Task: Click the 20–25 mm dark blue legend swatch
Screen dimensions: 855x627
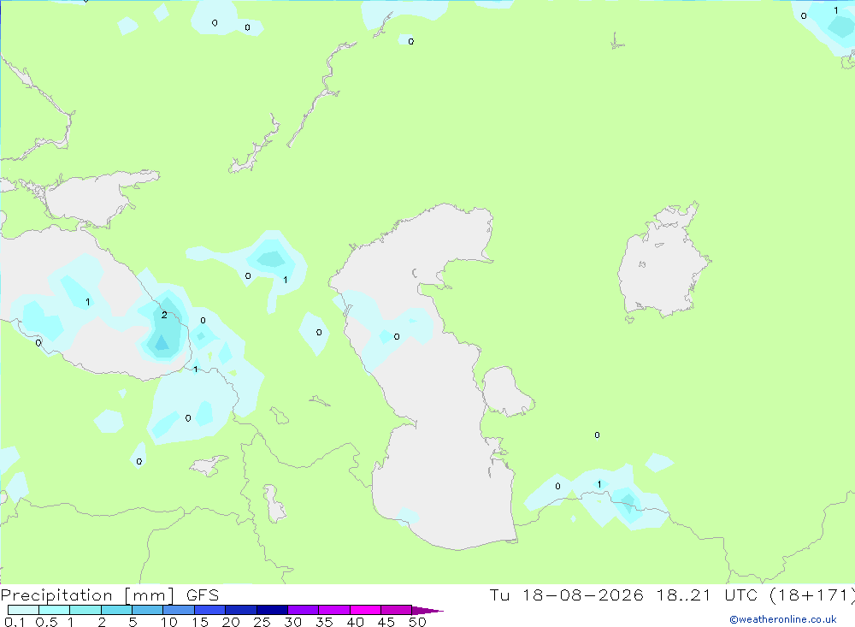Action: 240,610
